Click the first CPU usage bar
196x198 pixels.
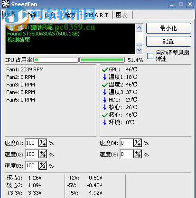(x=56, y=60)
